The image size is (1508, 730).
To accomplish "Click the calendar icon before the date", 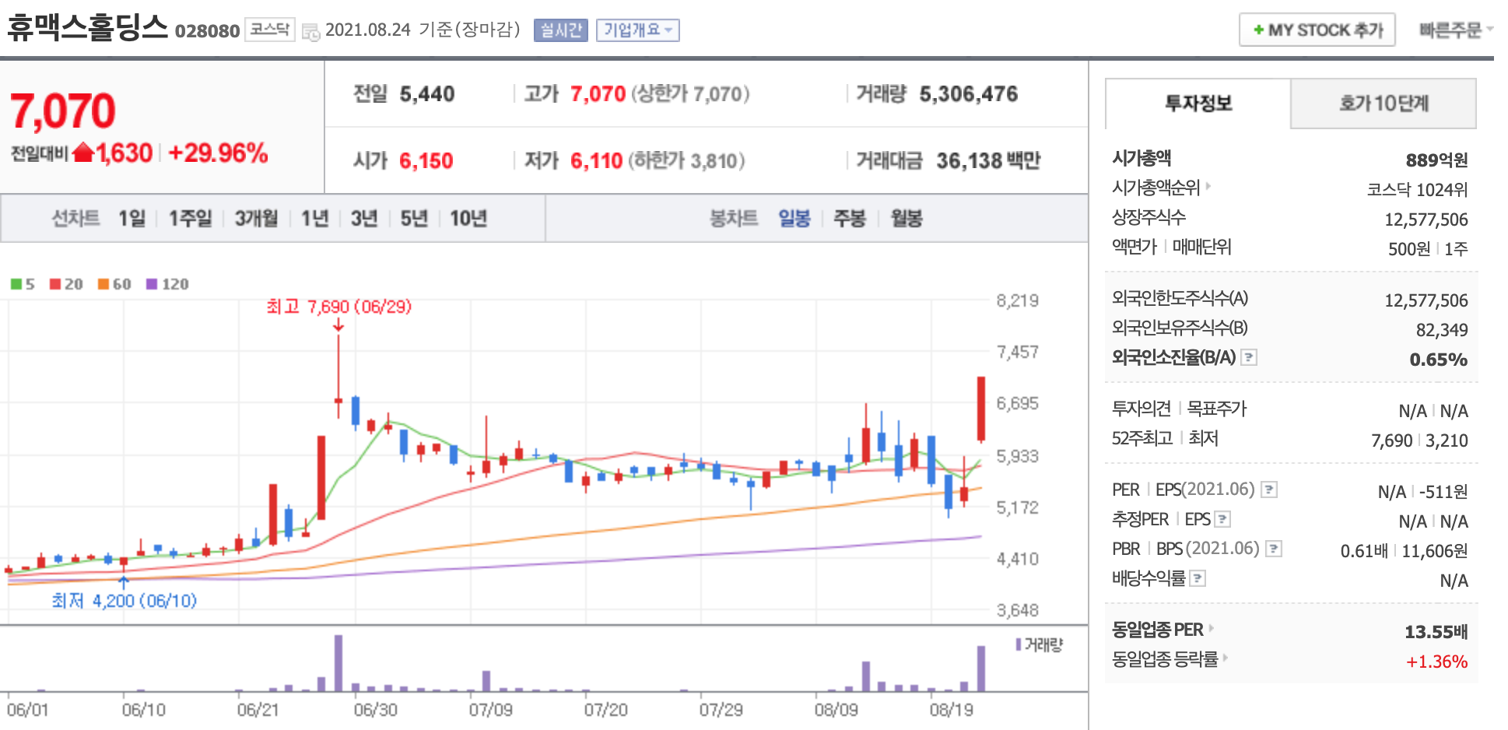I will (310, 32).
